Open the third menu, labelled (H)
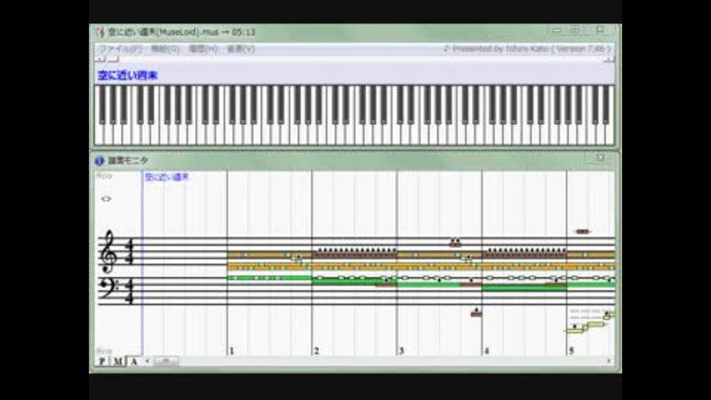The width and height of the screenshot is (711, 400). [x=203, y=49]
